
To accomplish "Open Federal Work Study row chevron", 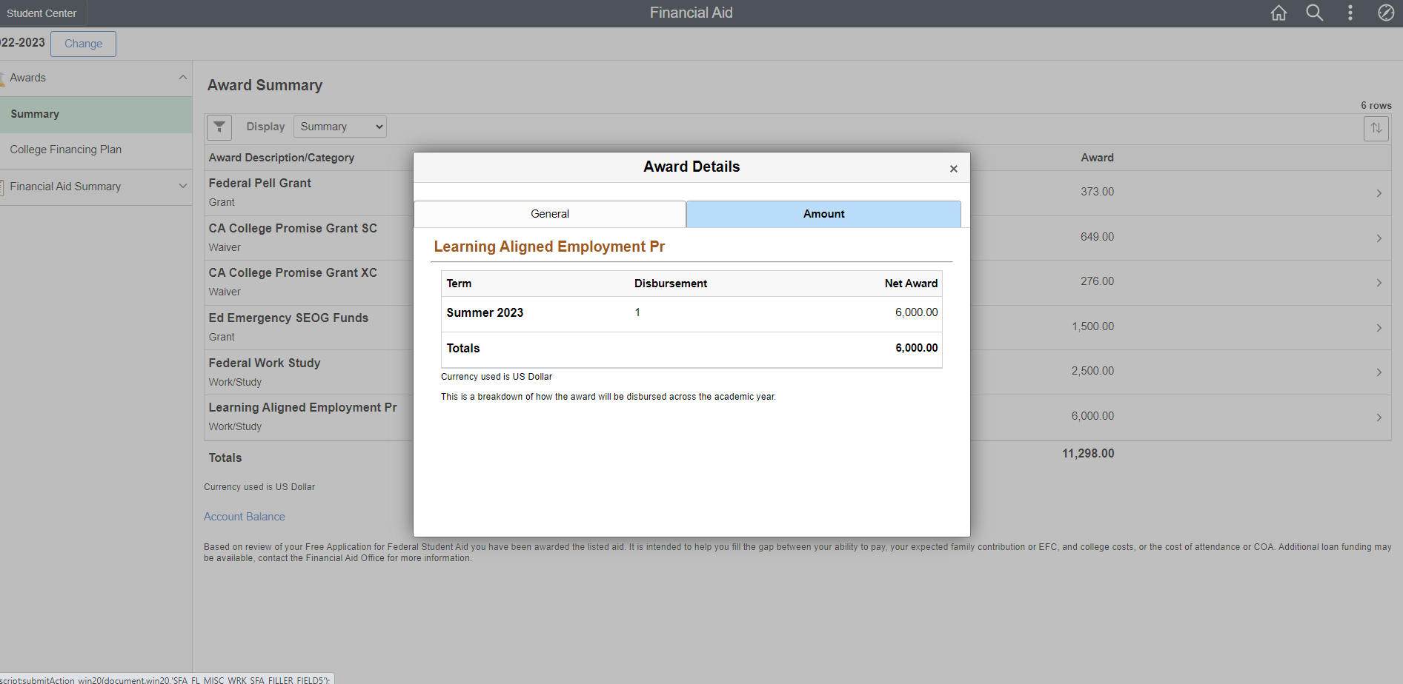I will (1379, 372).
